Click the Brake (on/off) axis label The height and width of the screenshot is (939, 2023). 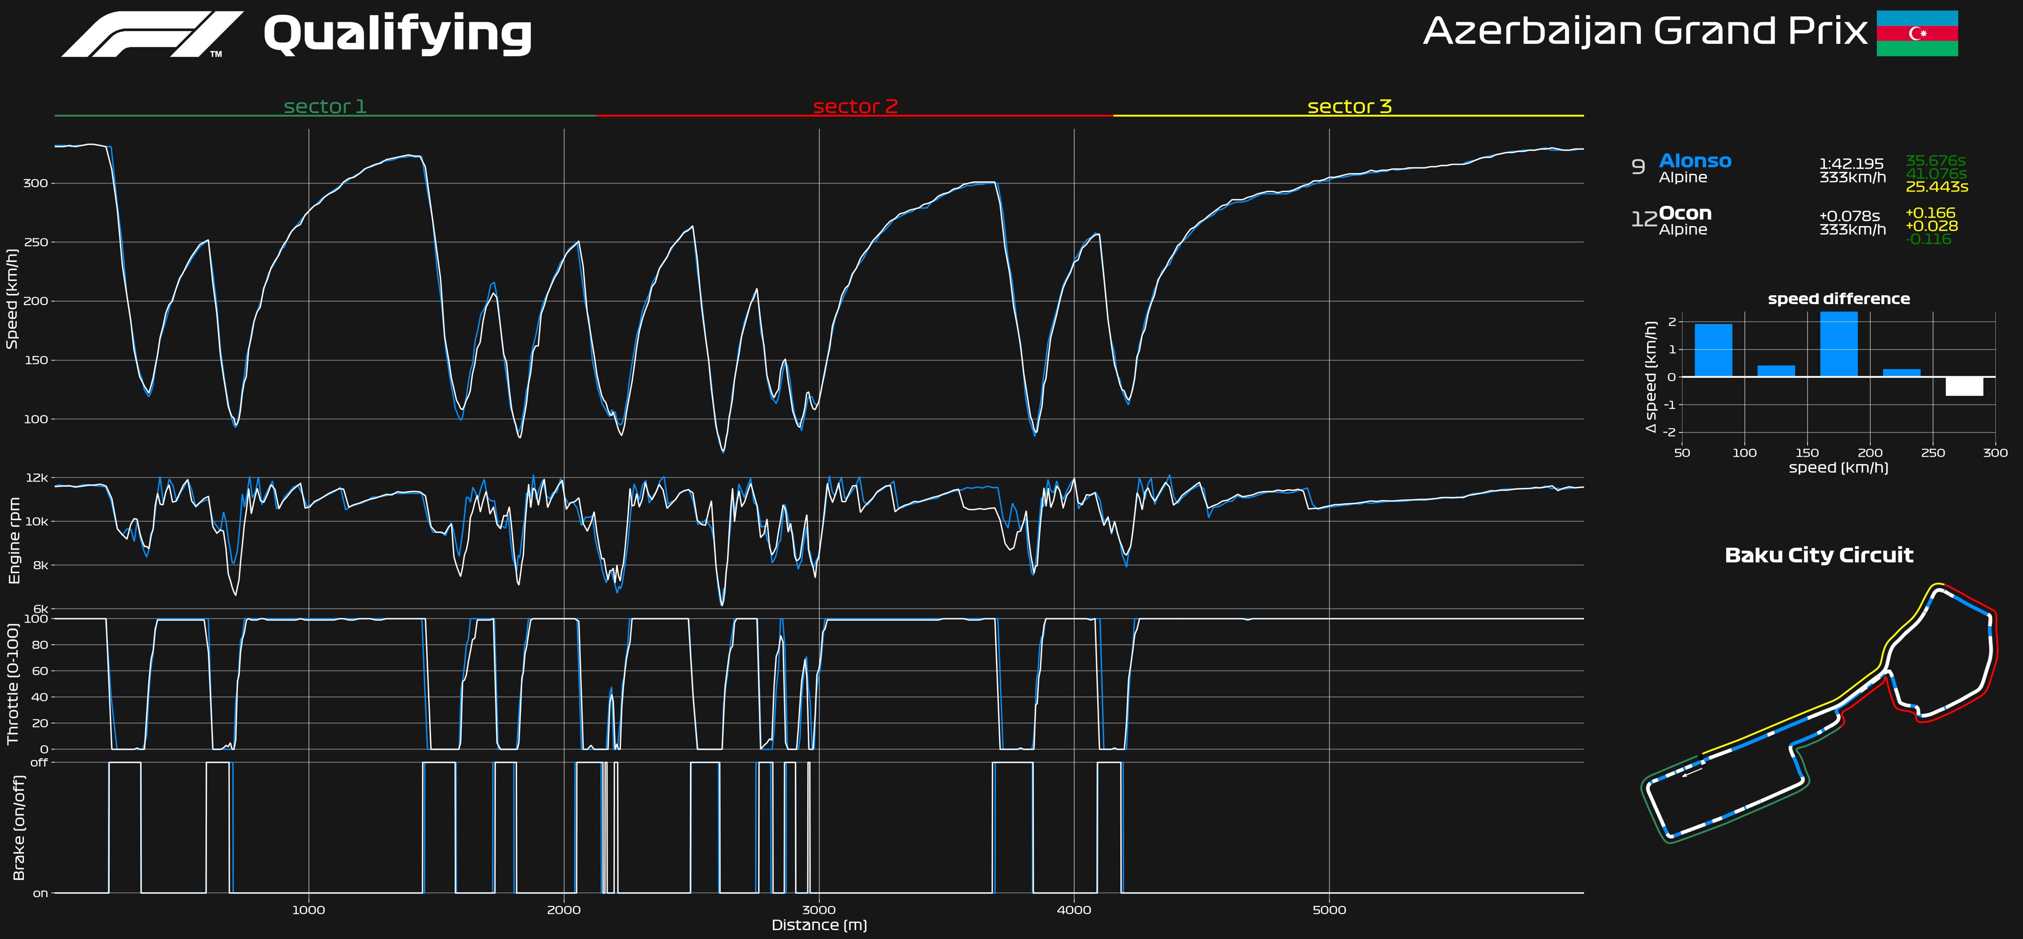click(x=19, y=827)
